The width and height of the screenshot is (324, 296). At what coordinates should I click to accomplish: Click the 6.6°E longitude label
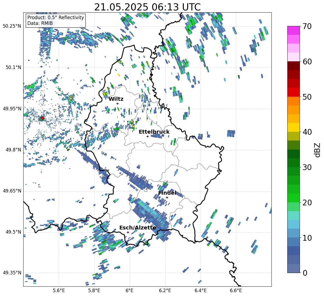pyautogui.click(x=236, y=291)
